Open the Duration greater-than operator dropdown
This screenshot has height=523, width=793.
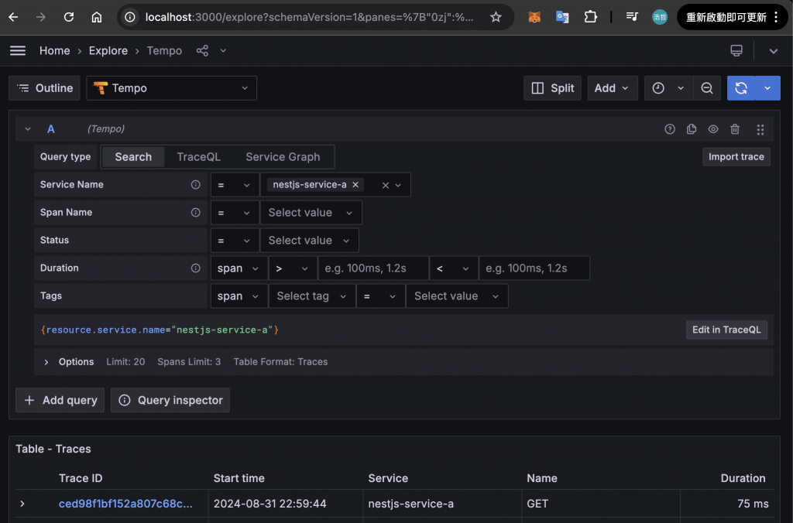[x=292, y=268]
